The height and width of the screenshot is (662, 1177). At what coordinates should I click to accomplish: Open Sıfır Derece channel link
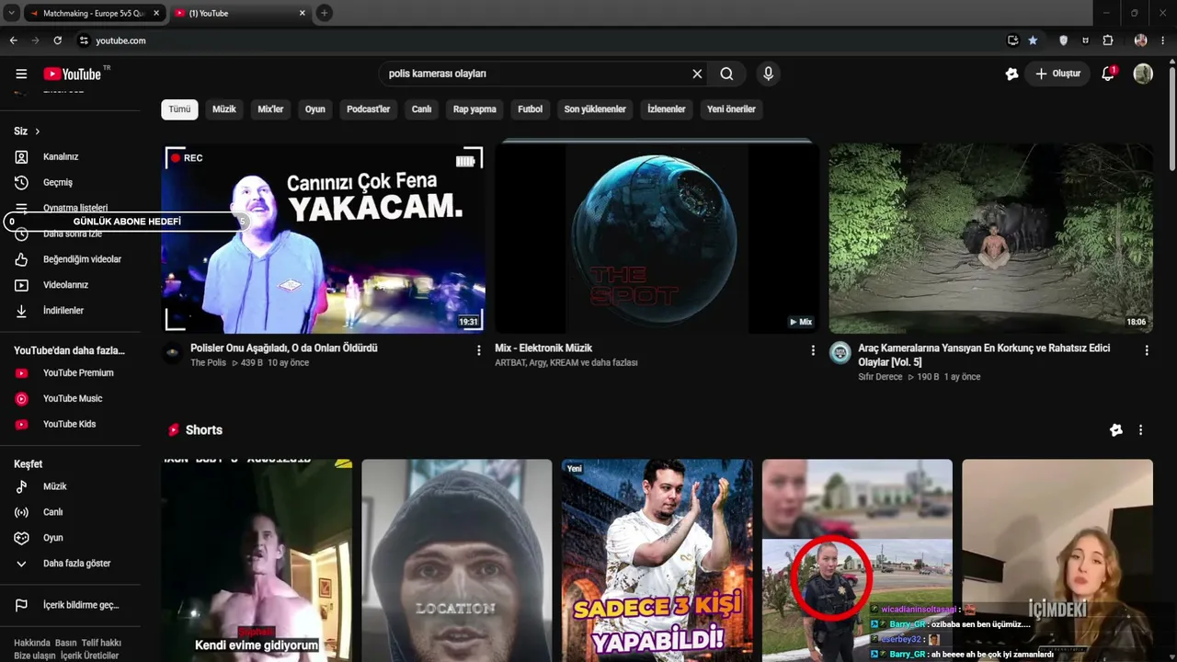click(x=880, y=377)
